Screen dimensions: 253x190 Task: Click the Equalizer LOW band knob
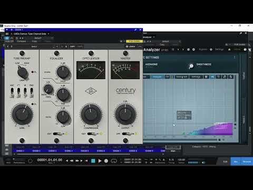coord(63,117)
